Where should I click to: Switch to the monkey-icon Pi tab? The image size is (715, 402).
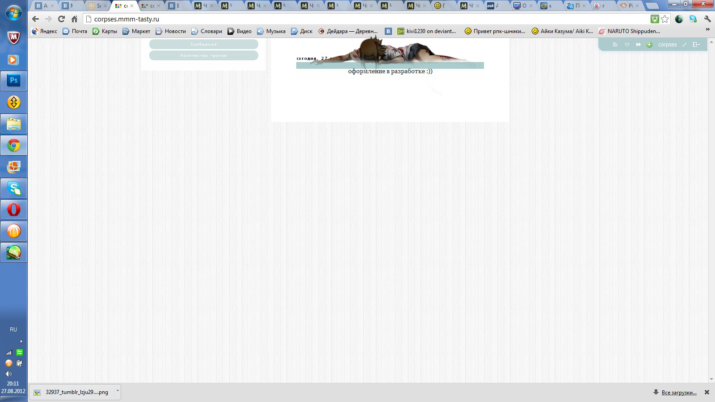pyautogui.click(x=629, y=6)
